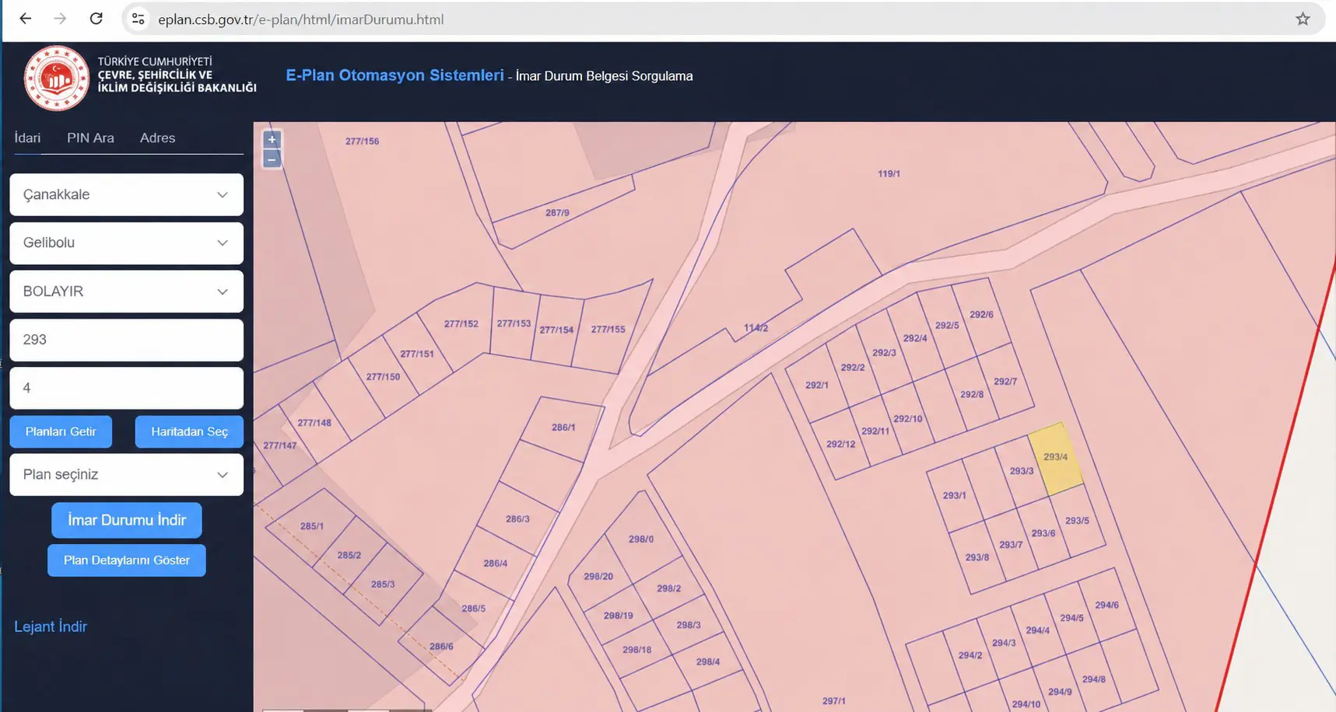Viewport: 1336px width, 712px height.
Task: Focus the parsel field containing 4
Action: (x=126, y=388)
